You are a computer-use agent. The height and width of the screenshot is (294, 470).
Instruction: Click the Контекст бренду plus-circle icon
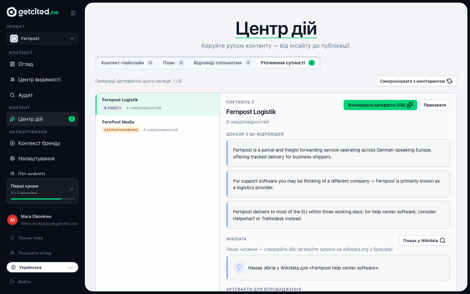point(12,143)
